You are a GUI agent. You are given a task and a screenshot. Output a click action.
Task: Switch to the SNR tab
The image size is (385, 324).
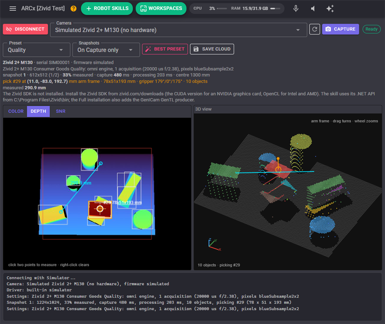61,111
